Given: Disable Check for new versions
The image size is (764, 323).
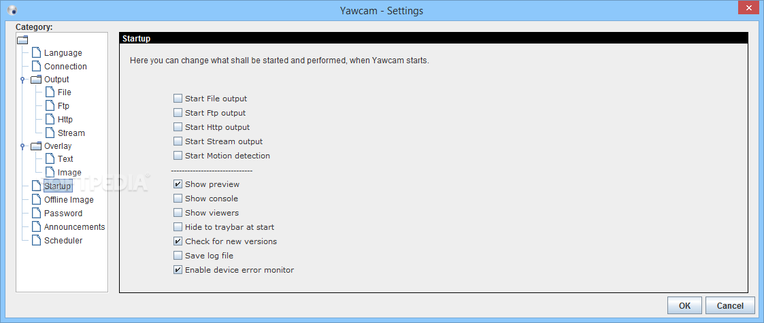Looking at the screenshot, I should (x=178, y=241).
